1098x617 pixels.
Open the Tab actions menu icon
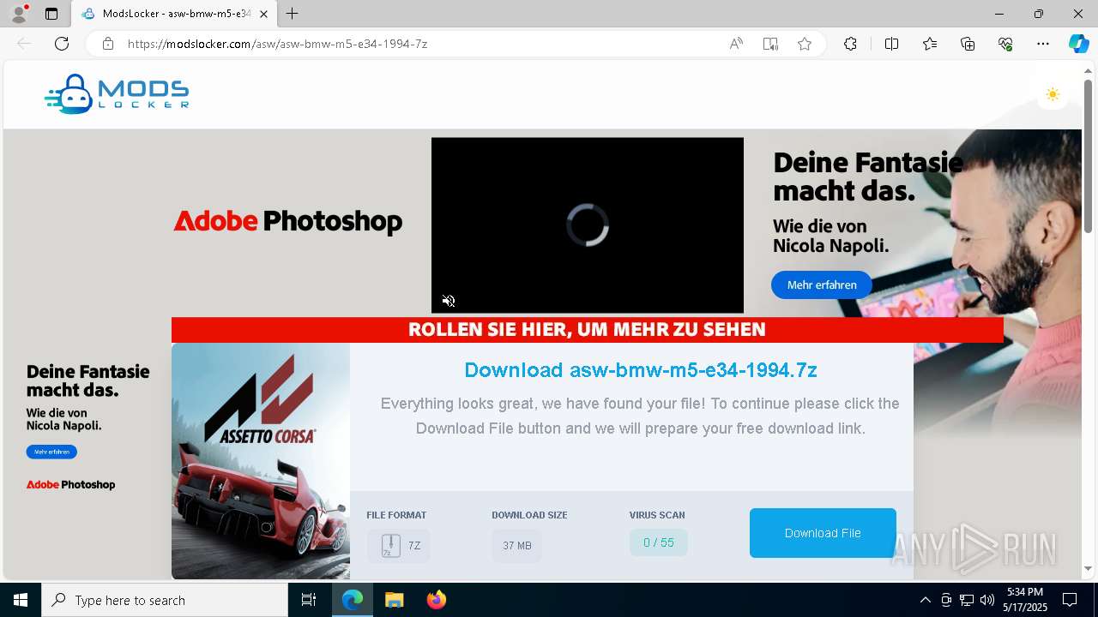click(x=51, y=14)
